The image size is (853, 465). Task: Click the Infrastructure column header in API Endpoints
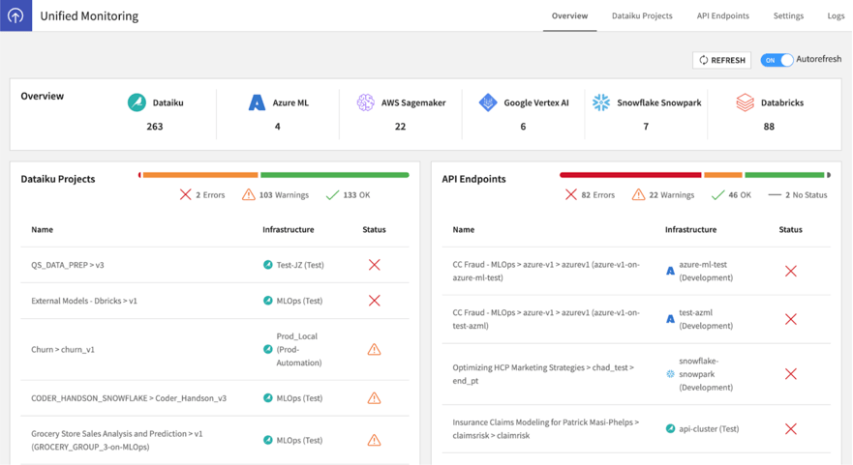[x=690, y=229]
